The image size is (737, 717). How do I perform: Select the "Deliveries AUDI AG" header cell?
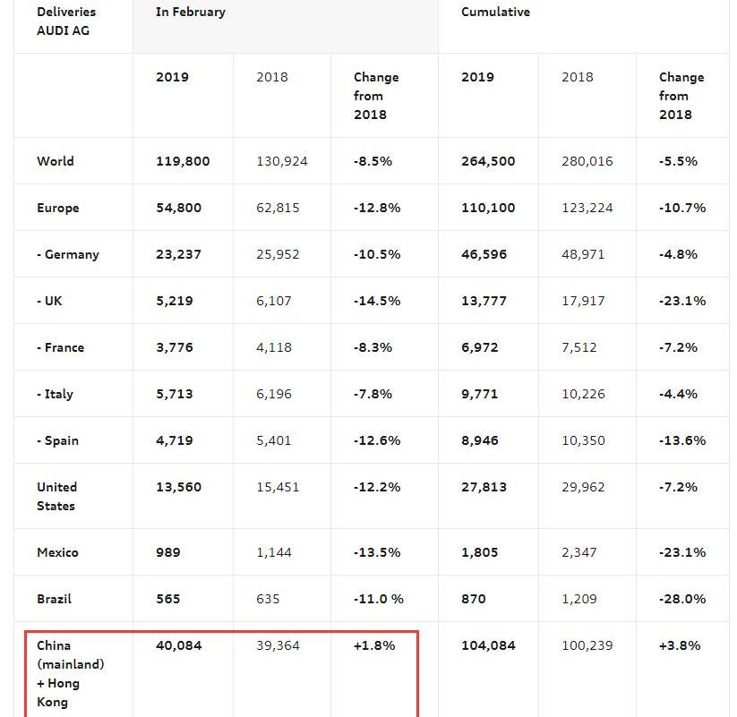pos(66,21)
